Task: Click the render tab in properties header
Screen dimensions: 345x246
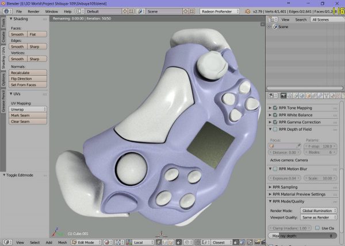Action: point(282,96)
